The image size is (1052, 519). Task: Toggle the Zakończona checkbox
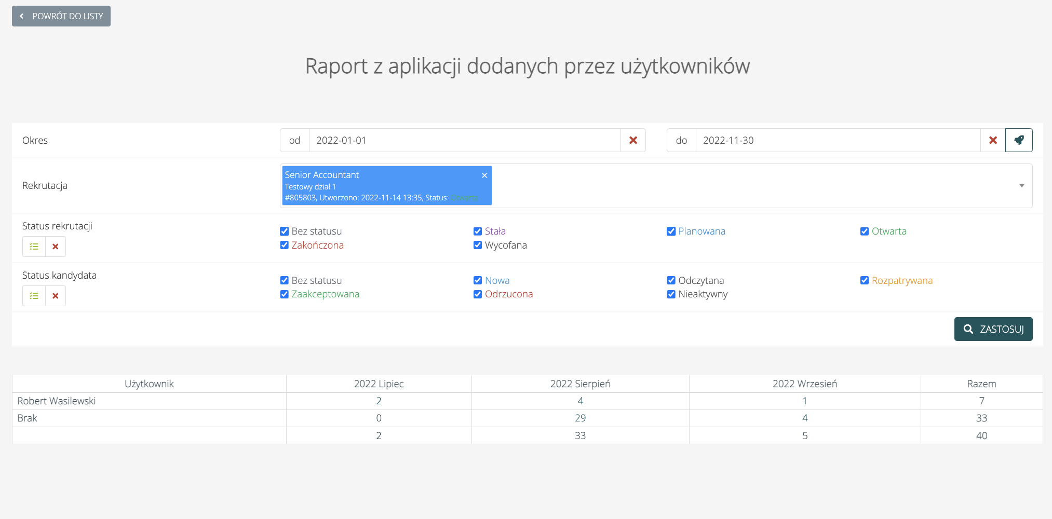pos(285,245)
